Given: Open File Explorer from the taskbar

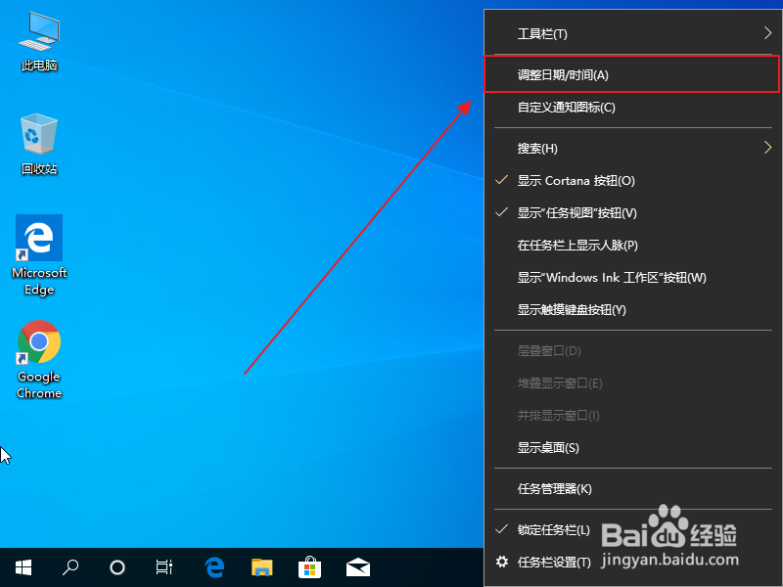Looking at the screenshot, I should point(261,566).
